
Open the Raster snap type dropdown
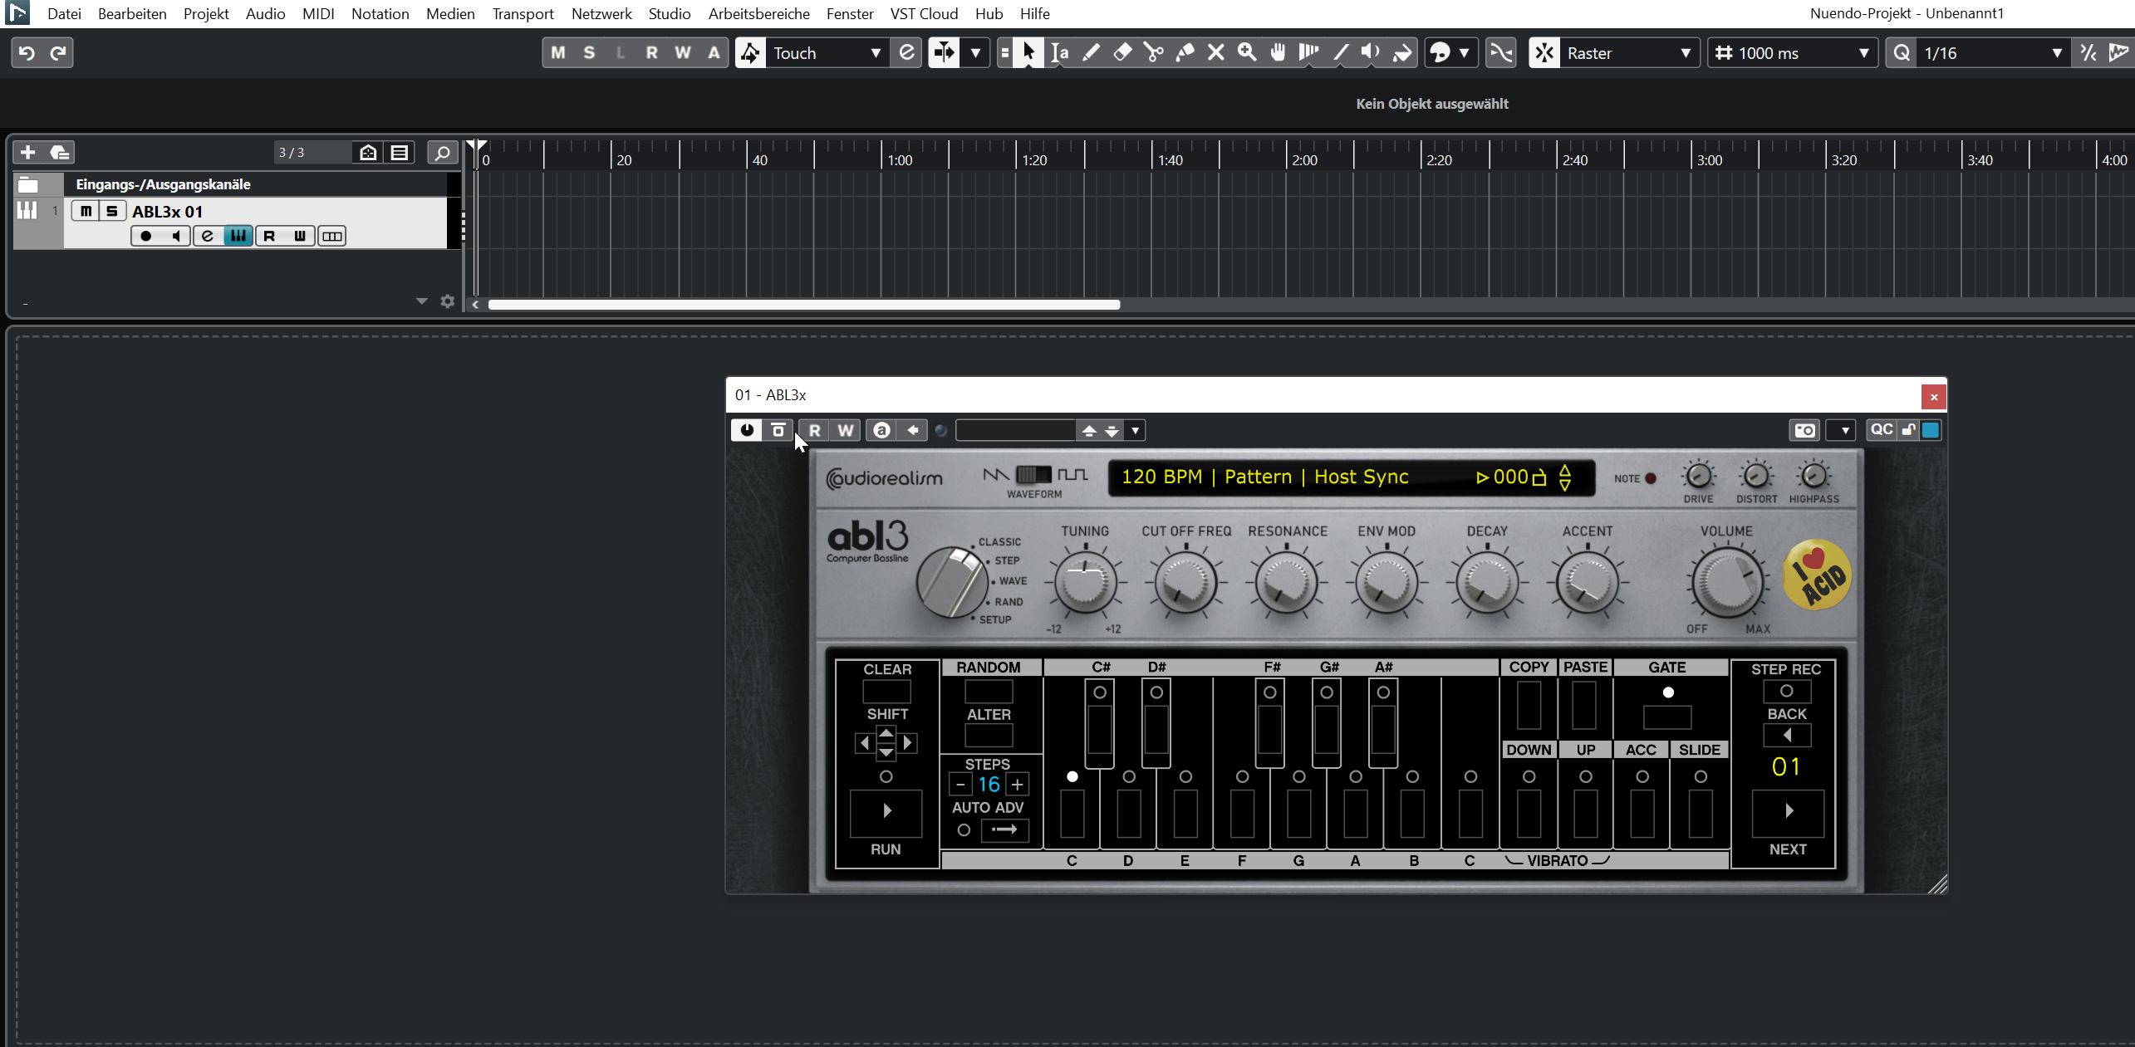click(1685, 53)
